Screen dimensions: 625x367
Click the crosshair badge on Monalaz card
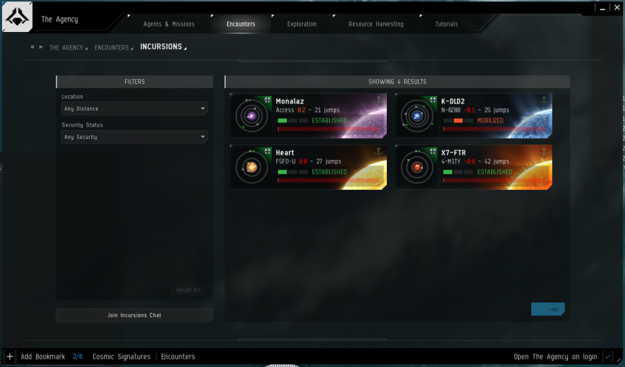[267, 99]
